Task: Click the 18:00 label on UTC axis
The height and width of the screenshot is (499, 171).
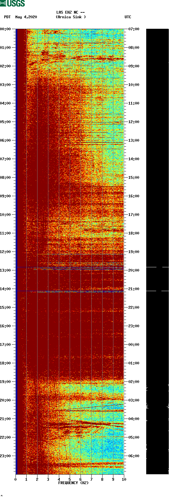Action: click(x=134, y=233)
